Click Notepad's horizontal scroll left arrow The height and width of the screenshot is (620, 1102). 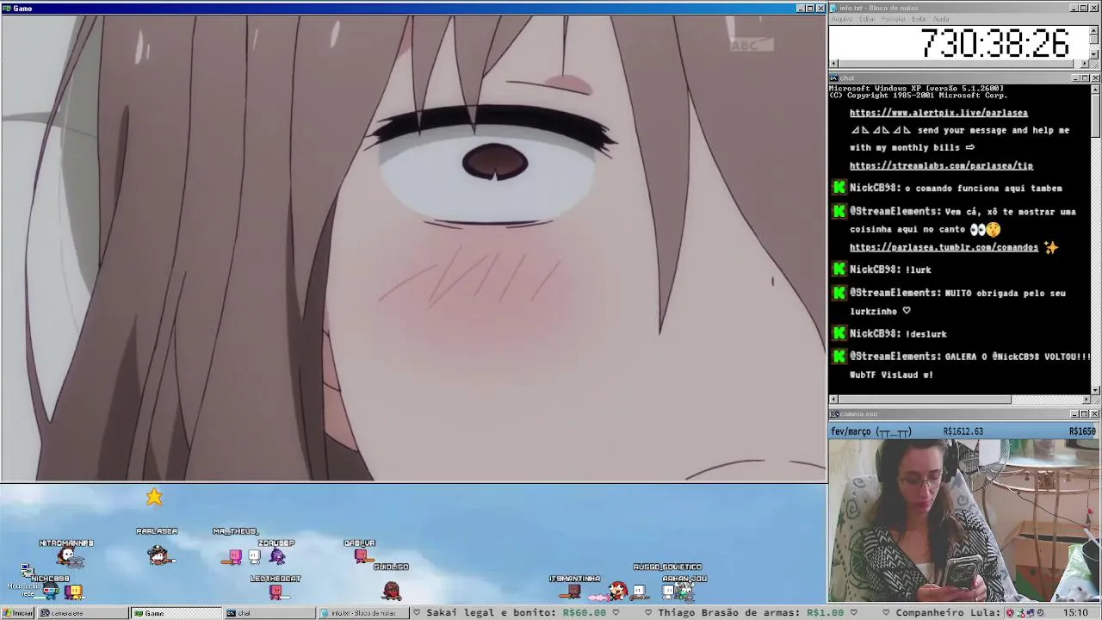[833, 64]
